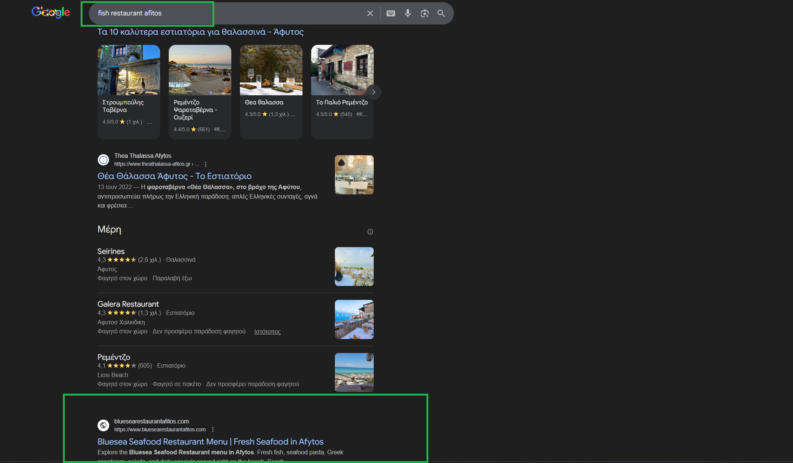Click the Seirines restaurant photo
The width and height of the screenshot is (793, 463).
coord(354,266)
